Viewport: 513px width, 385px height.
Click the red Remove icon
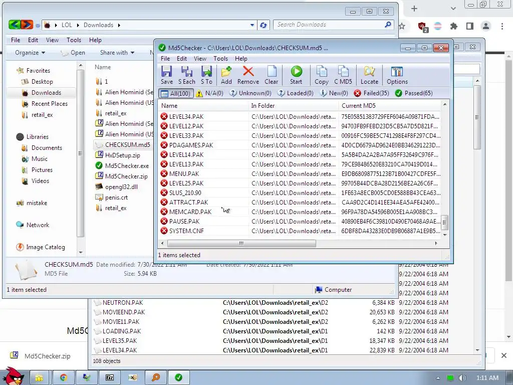(x=248, y=75)
